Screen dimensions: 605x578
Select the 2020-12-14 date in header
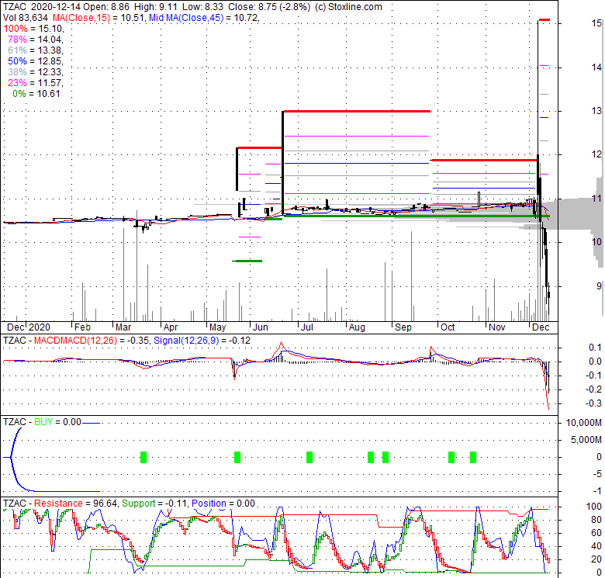click(56, 6)
